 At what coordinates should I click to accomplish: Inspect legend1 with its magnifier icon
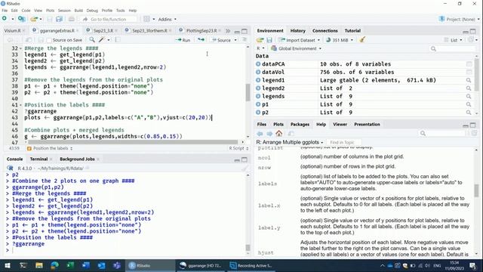(x=469, y=80)
